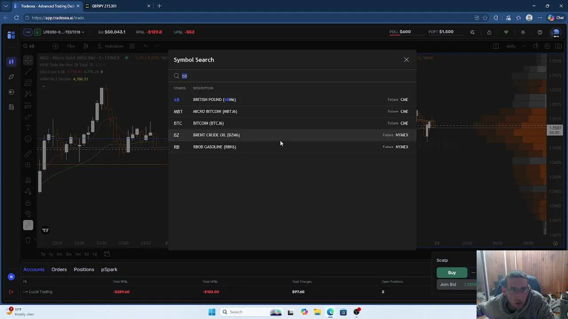Viewport: 568px width, 319px height.
Task: Click the Join Bid button
Action: click(x=457, y=284)
